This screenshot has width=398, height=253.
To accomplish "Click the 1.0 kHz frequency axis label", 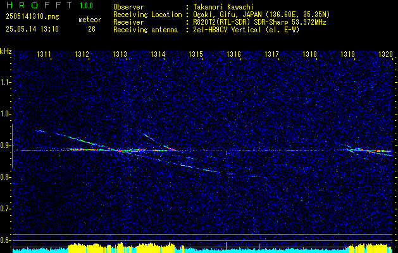I will (x=4, y=114).
